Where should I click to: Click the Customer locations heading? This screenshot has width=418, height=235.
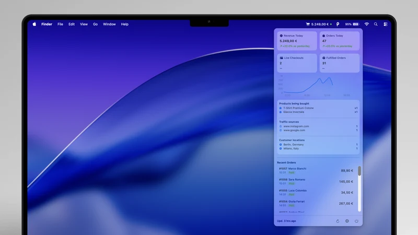tap(292, 140)
